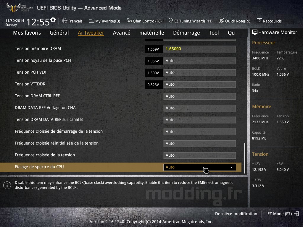
Task: Open Fréquence croisée de démarrage de la tension field
Action: 200,132
